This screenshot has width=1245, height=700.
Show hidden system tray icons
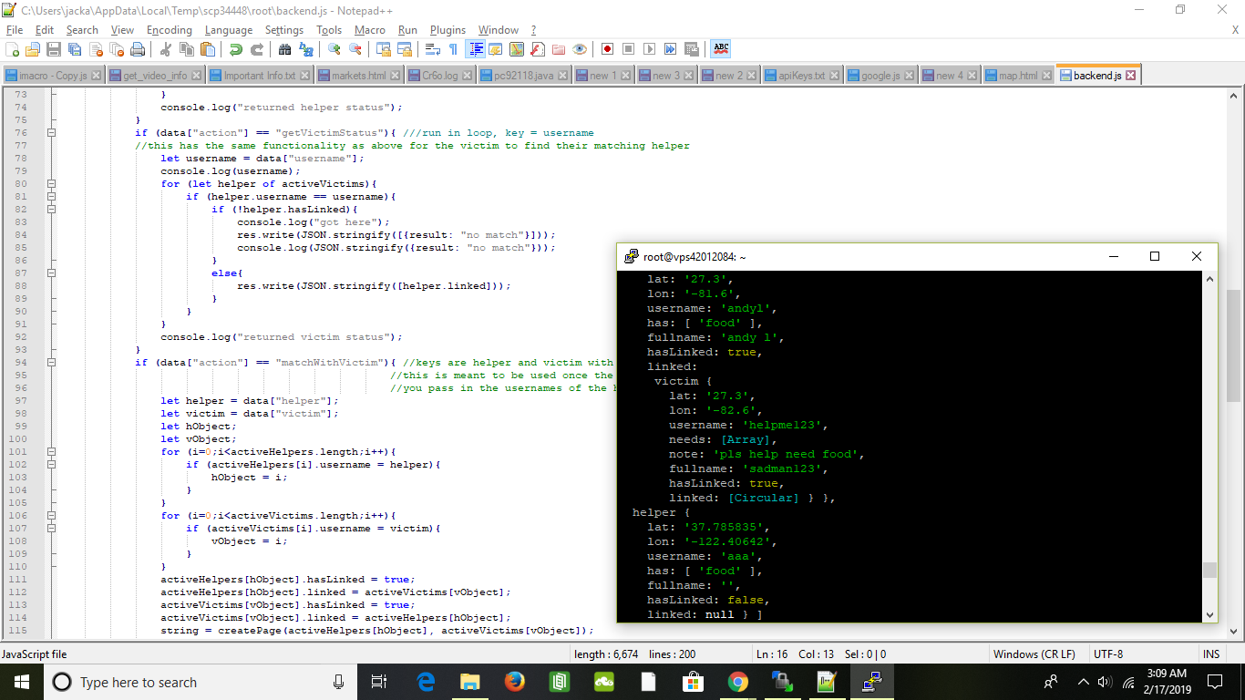pos(1084,682)
